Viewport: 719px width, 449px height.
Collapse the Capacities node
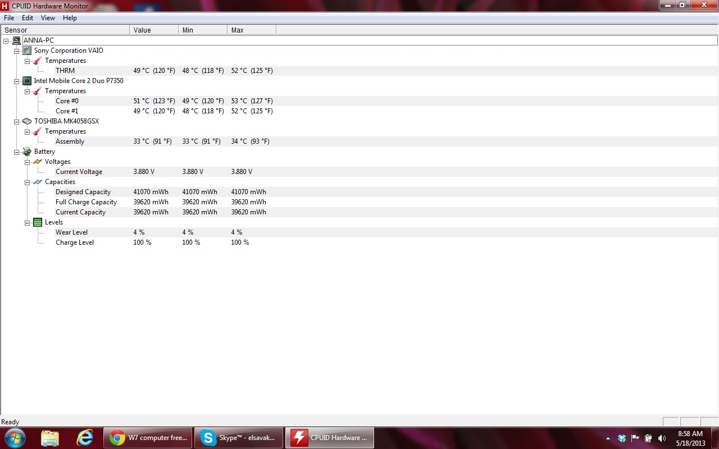(27, 182)
